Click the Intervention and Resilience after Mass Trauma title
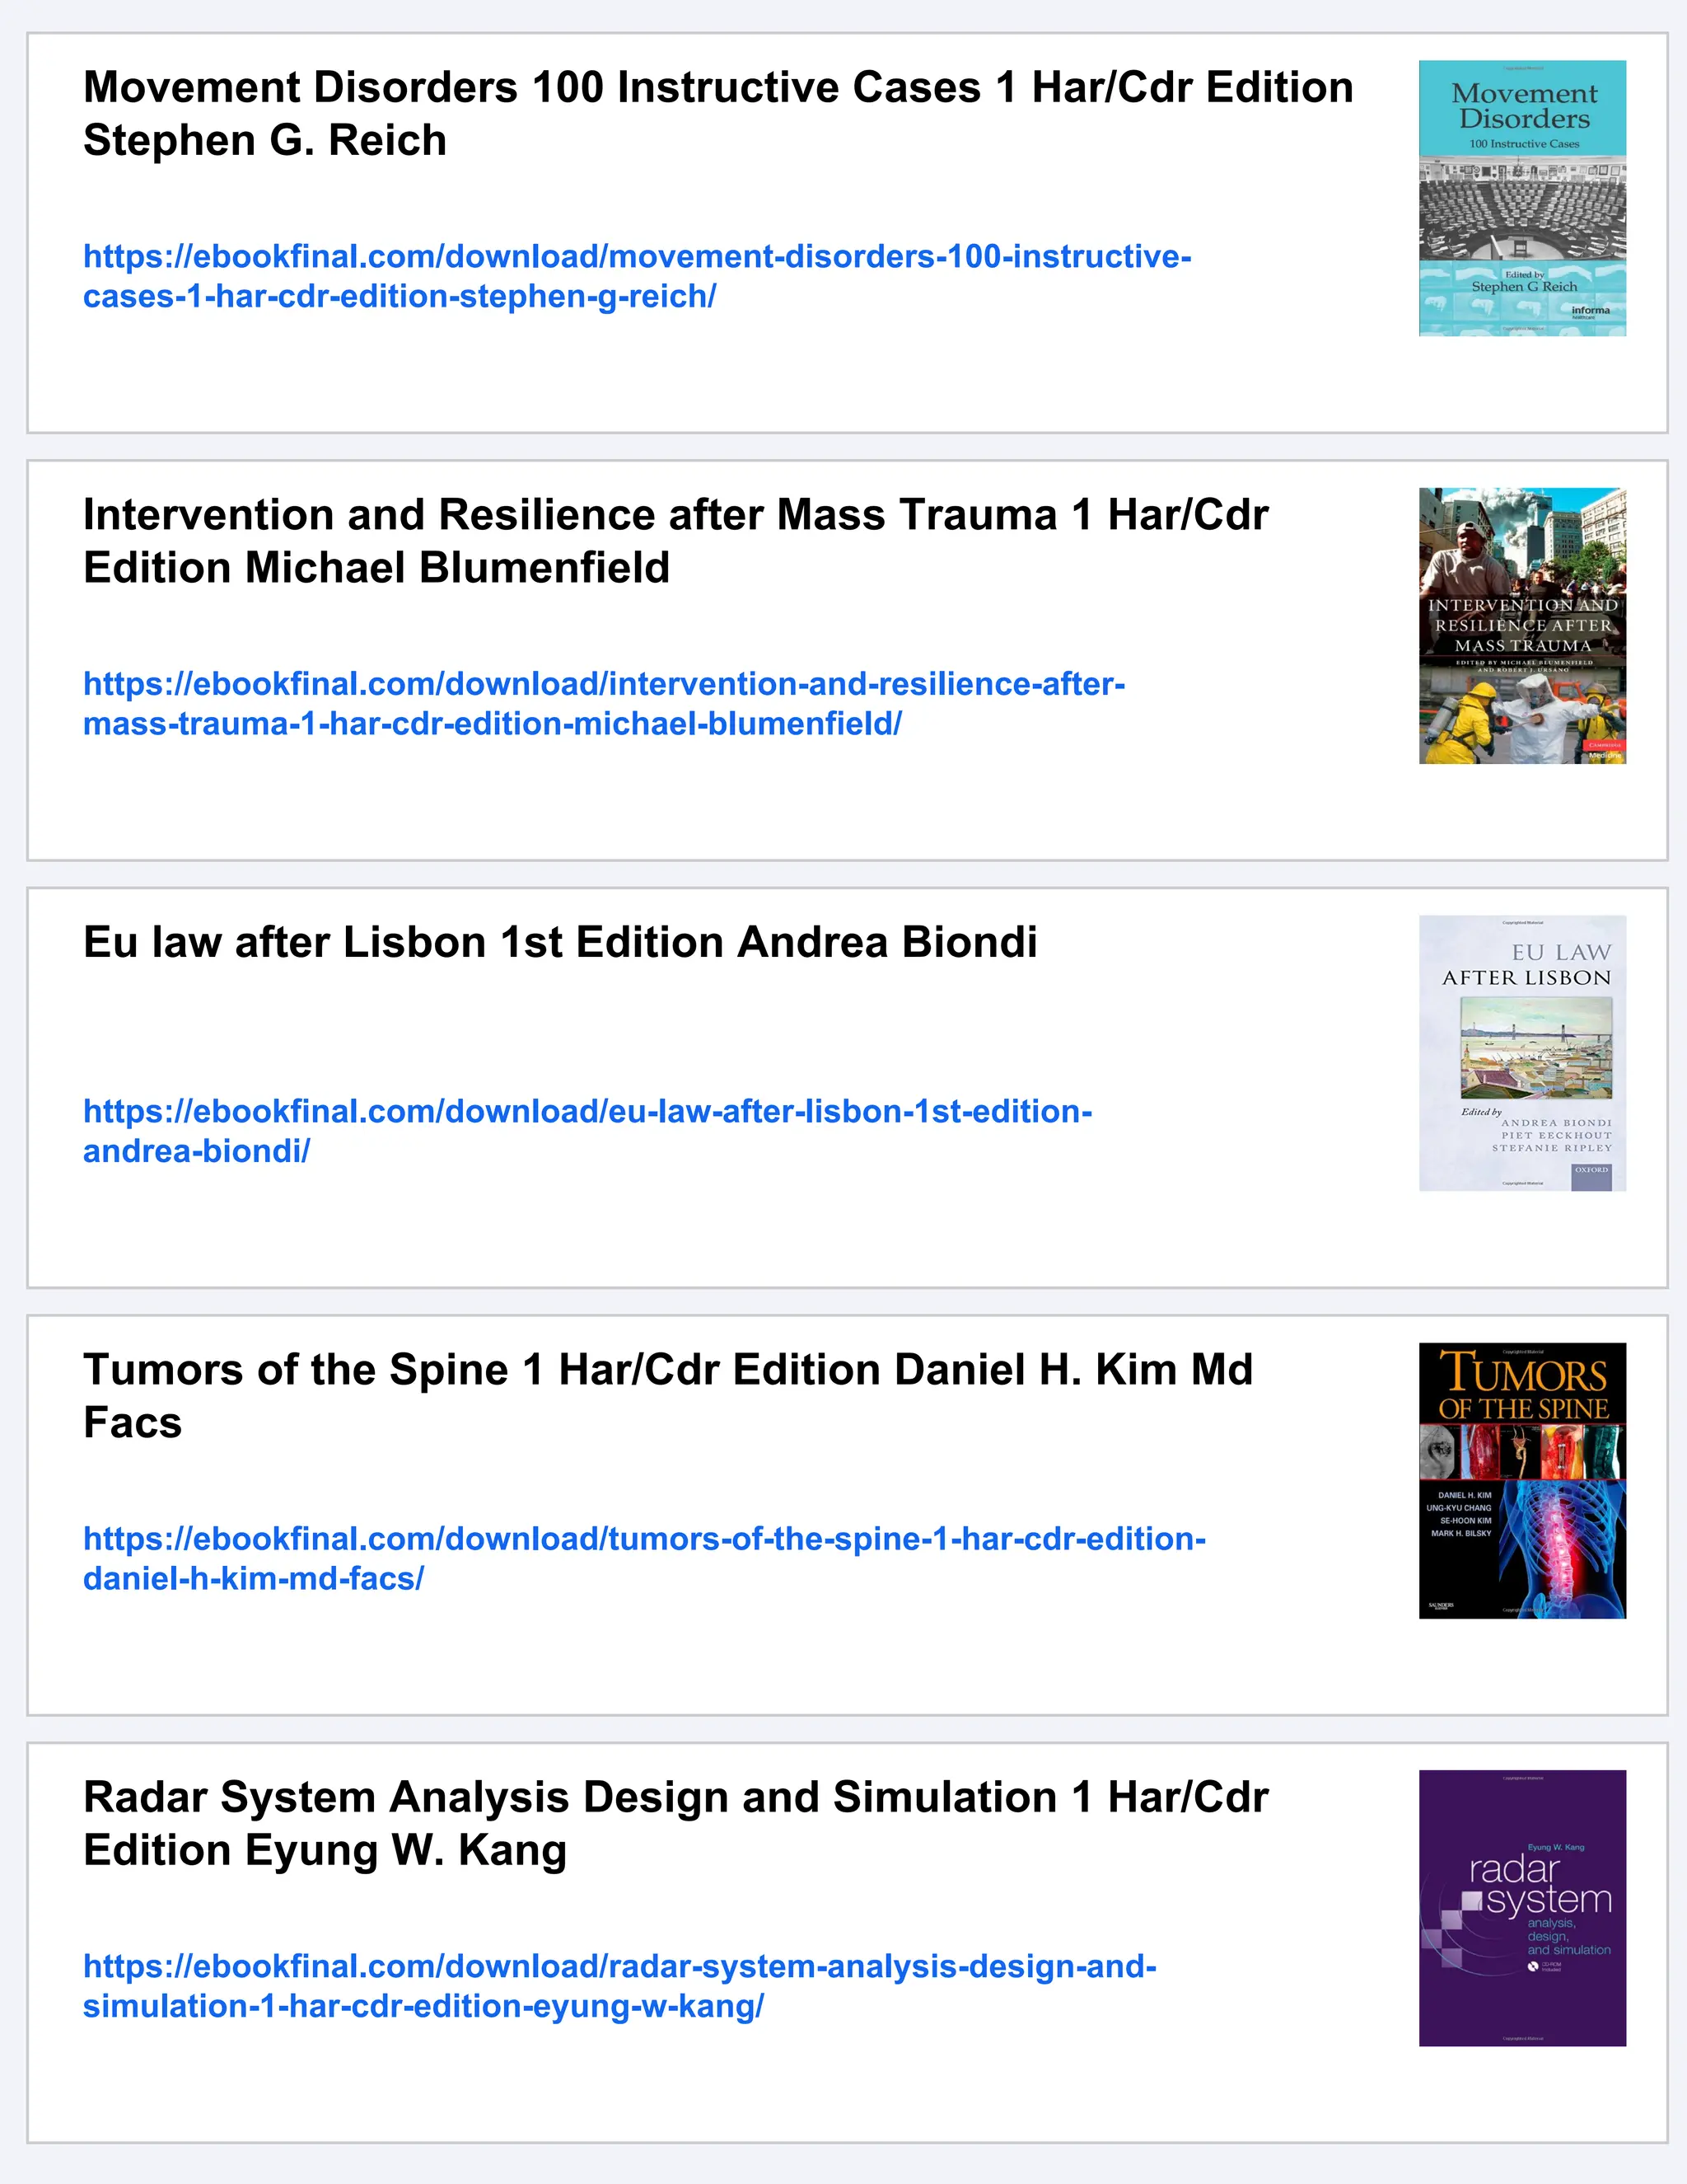1687x2184 pixels. (675, 541)
